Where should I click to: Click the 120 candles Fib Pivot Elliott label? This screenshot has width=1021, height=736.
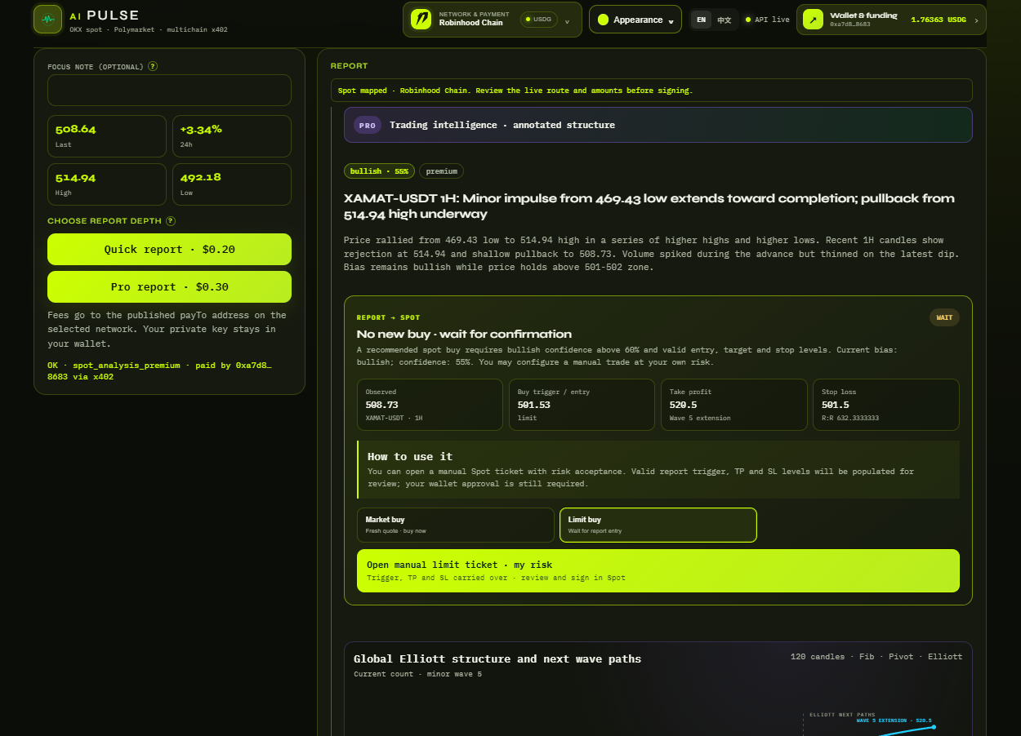point(876,657)
